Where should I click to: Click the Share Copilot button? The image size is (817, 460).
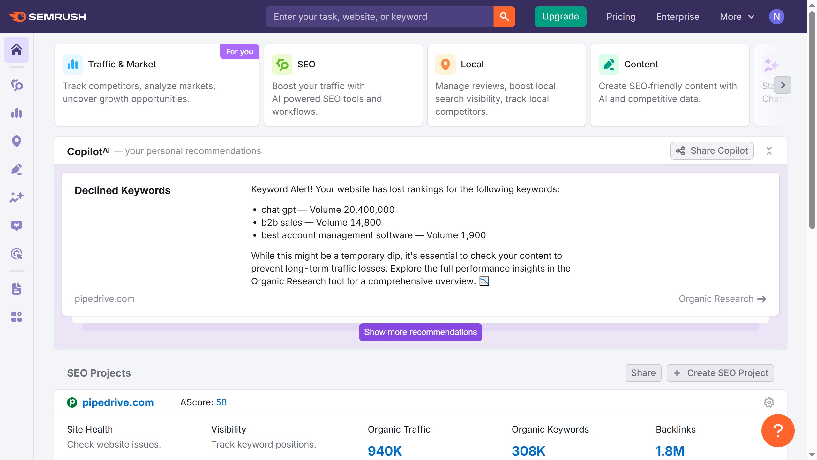click(712, 151)
